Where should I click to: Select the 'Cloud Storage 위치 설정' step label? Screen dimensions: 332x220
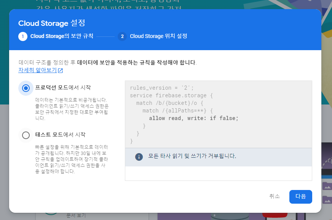pos(158,36)
